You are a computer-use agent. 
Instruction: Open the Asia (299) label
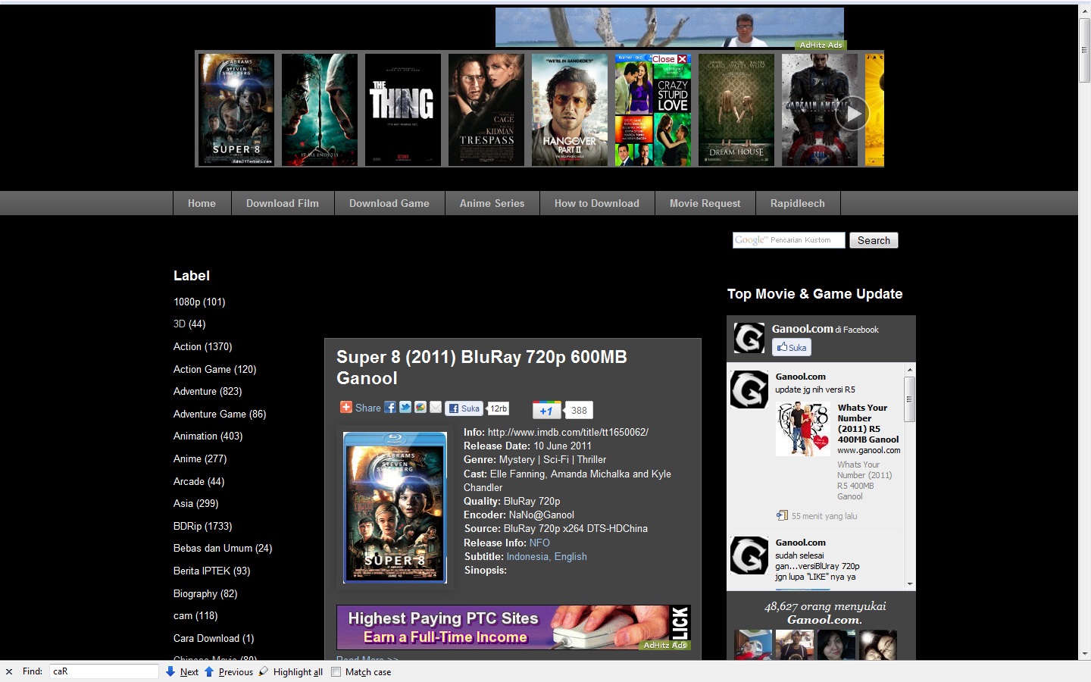[196, 503]
